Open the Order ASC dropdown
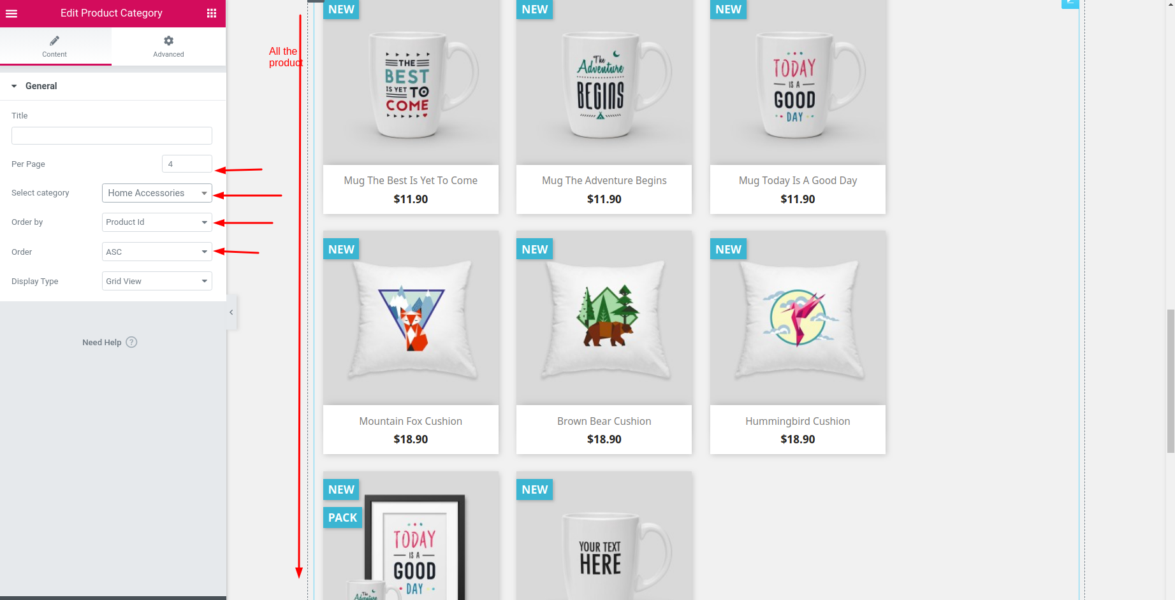 coord(157,252)
